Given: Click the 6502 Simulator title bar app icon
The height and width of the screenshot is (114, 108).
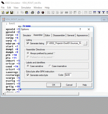Looking at the screenshot, I should 3,3.
